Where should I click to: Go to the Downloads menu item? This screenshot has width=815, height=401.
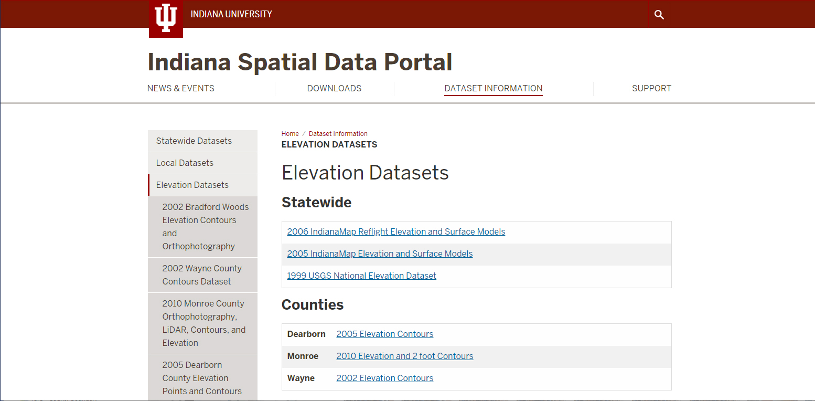coord(334,88)
